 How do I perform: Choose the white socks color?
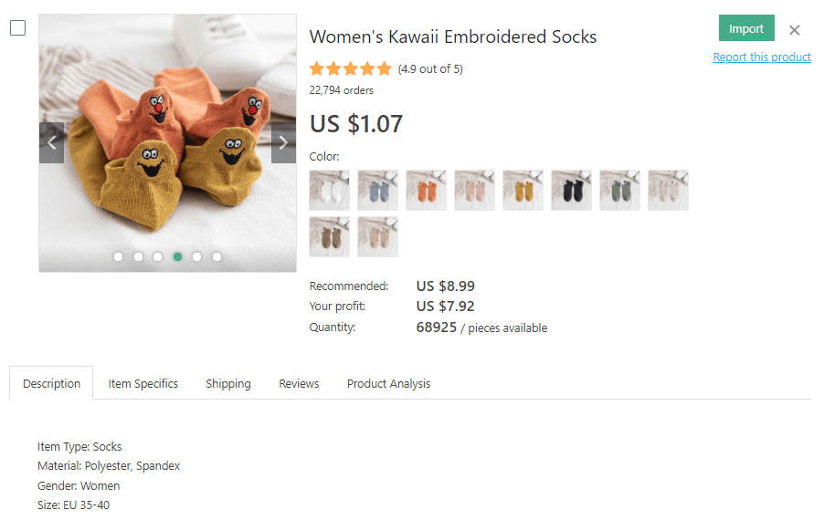(x=329, y=190)
